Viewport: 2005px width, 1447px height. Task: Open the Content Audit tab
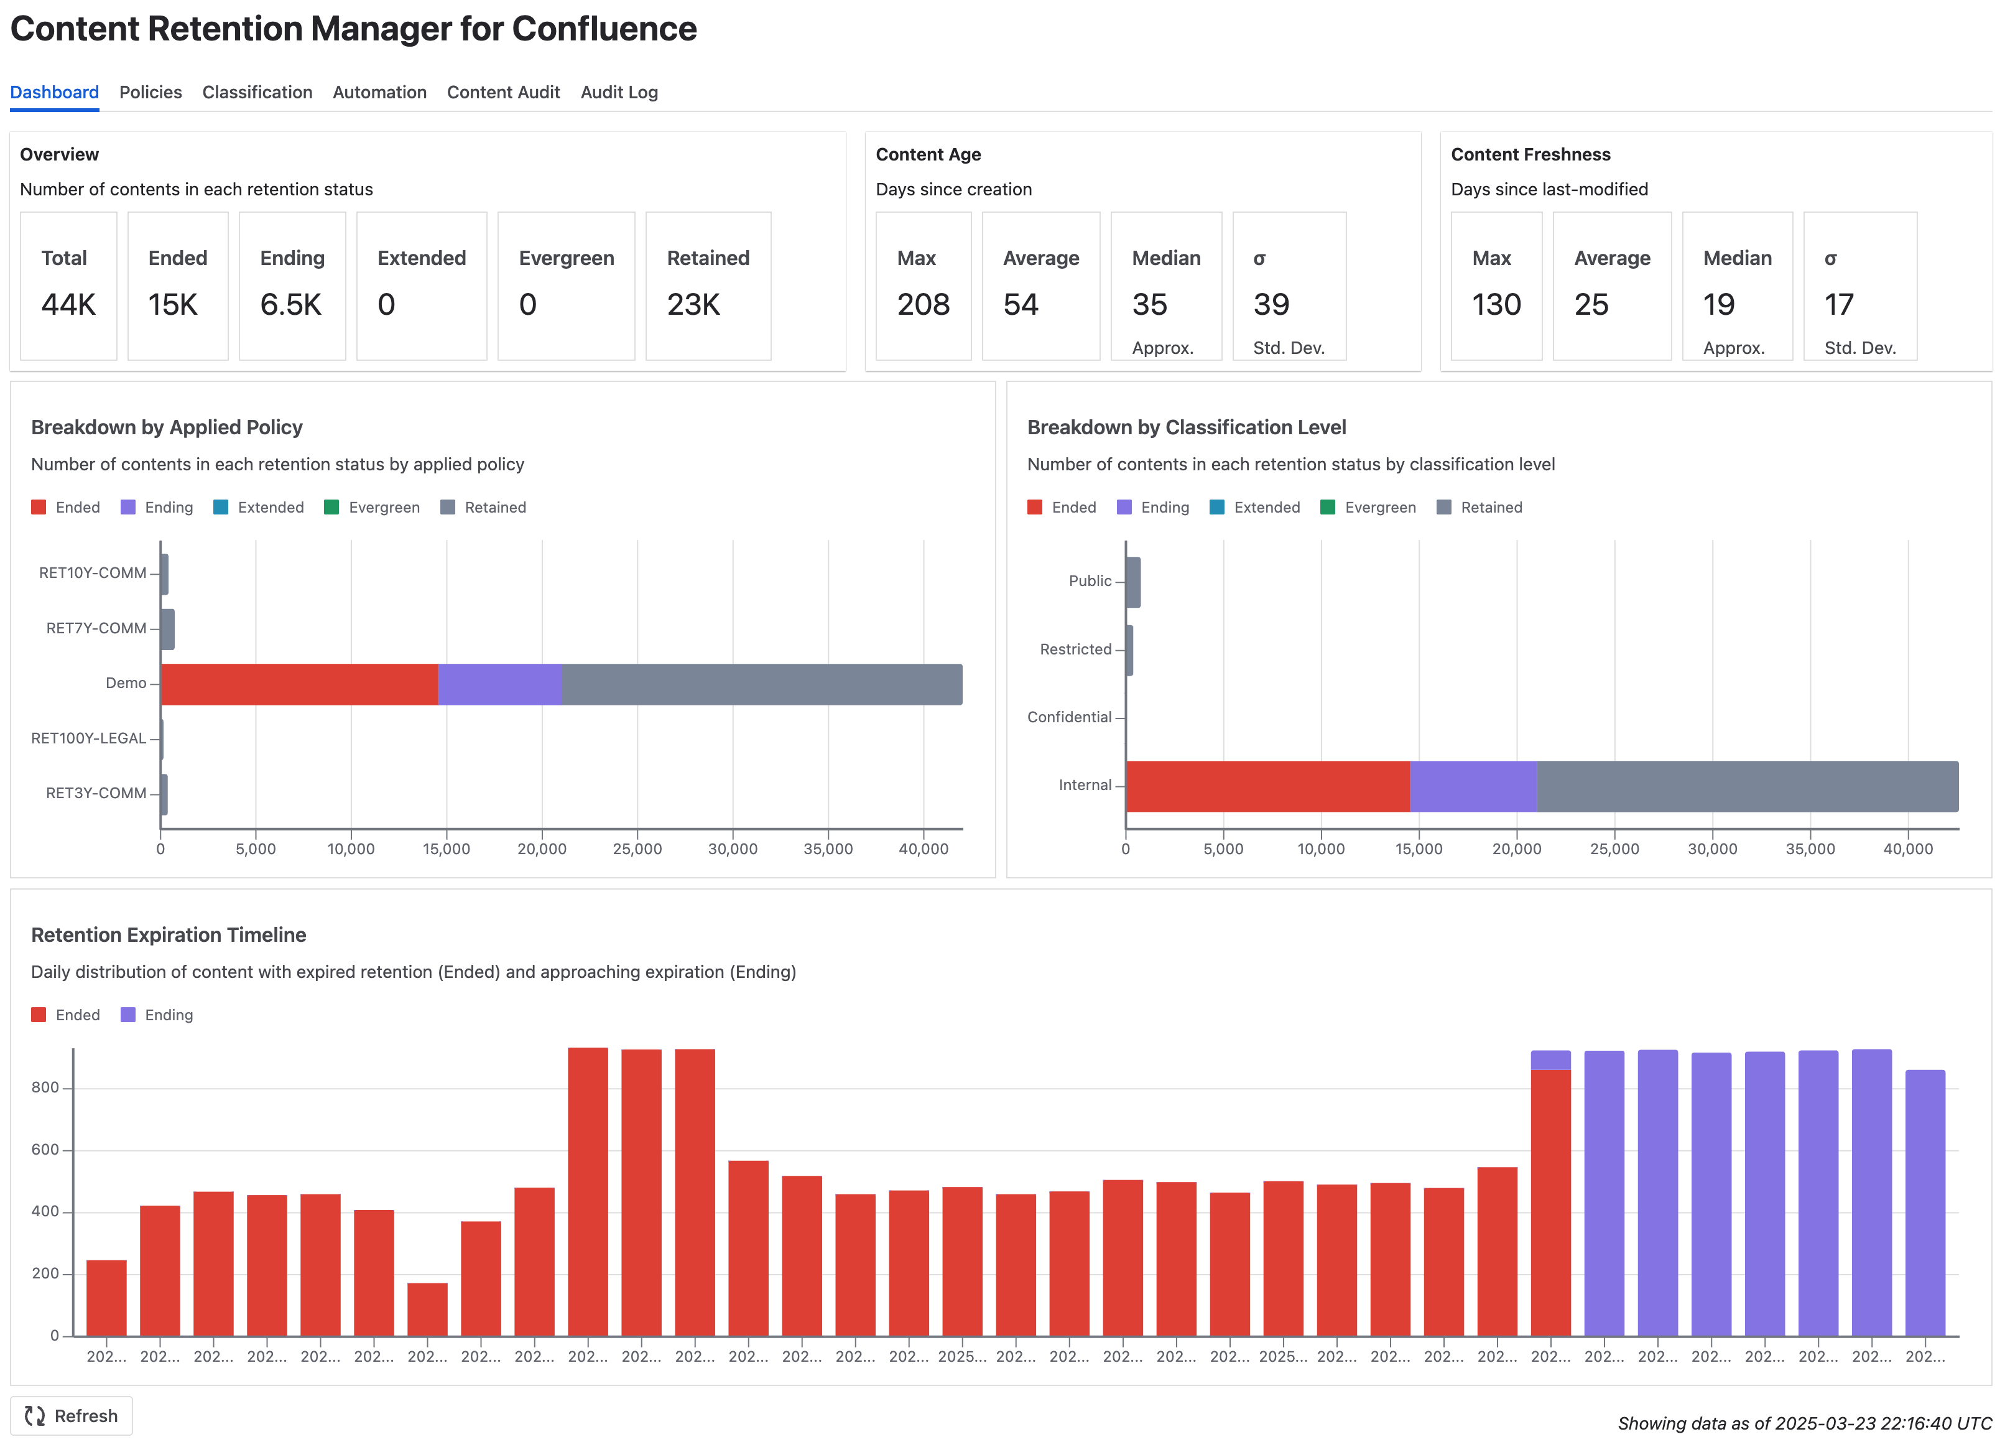[503, 92]
